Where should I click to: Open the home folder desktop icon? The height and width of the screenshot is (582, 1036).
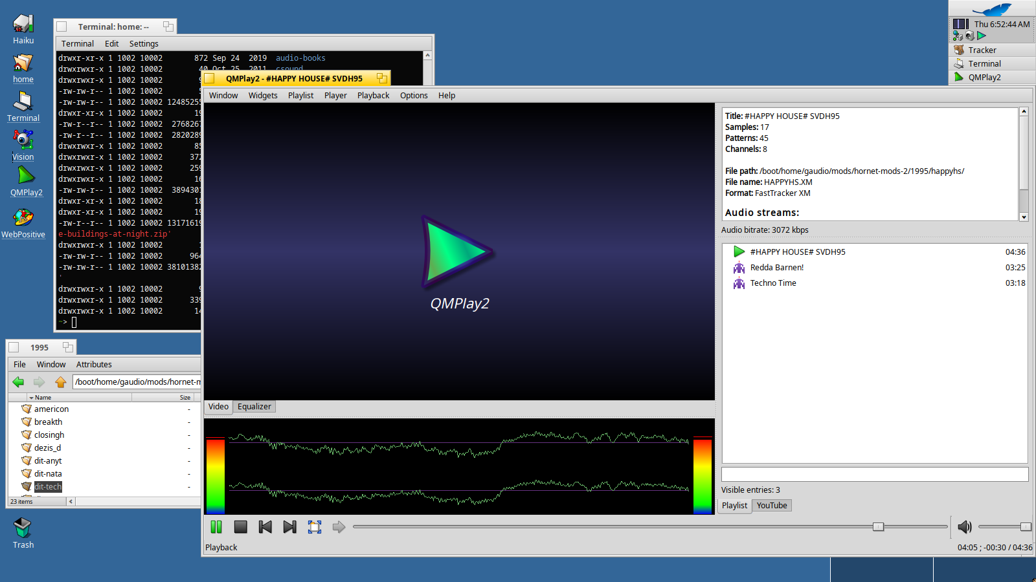point(23,69)
